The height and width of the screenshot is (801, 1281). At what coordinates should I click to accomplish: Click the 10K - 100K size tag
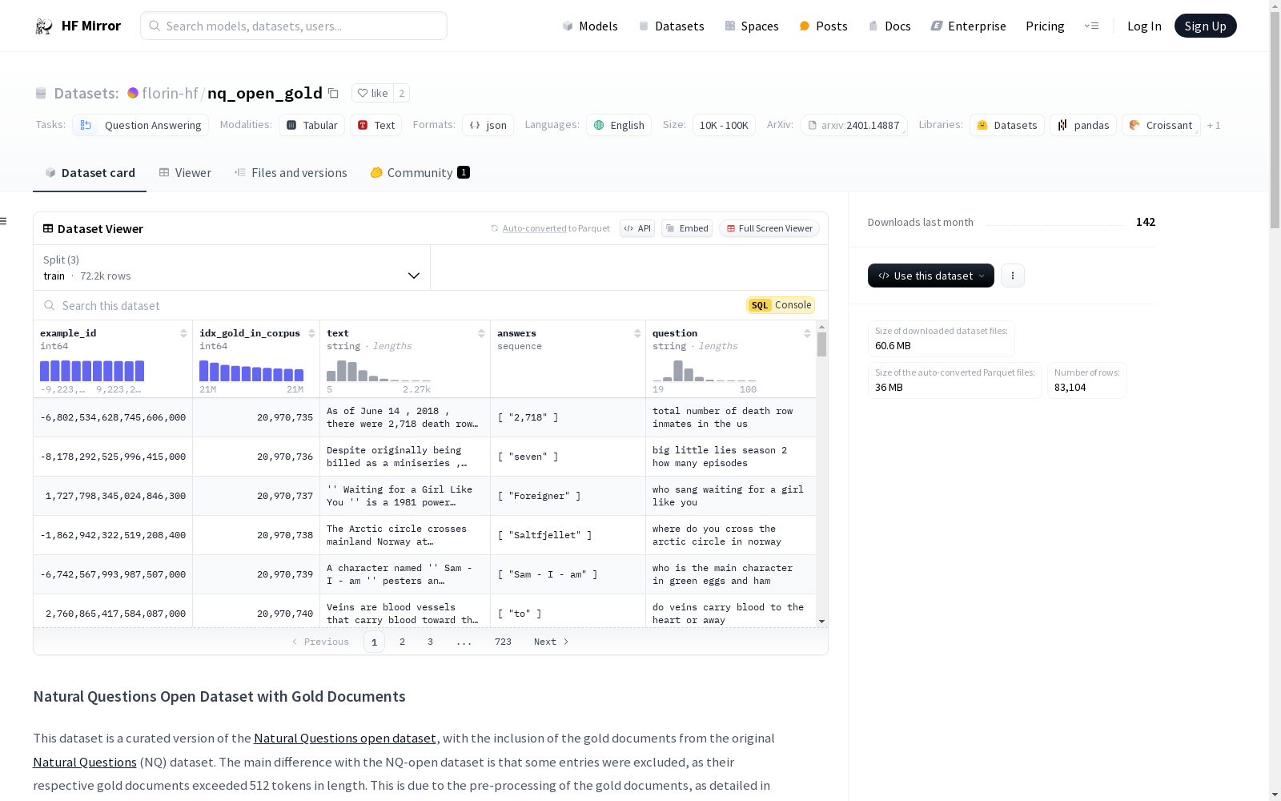click(x=724, y=125)
